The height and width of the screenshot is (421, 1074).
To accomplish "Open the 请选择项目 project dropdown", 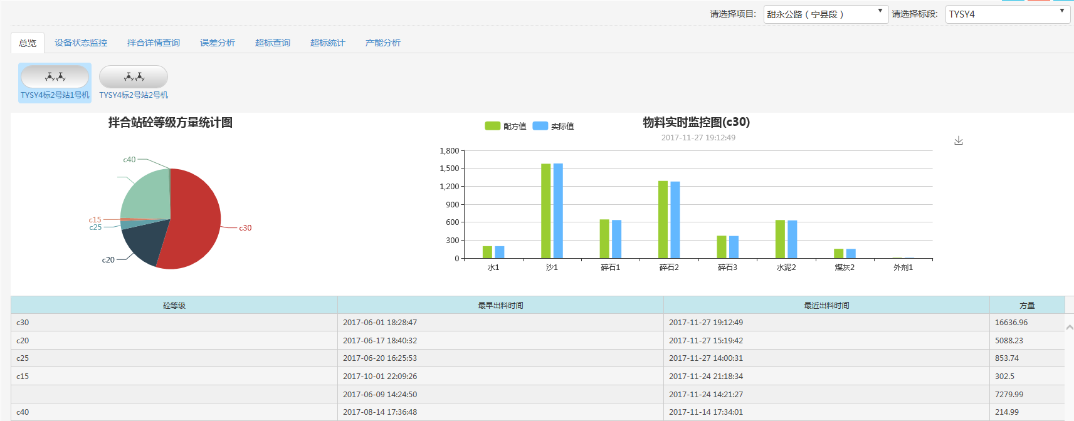I will click(825, 14).
